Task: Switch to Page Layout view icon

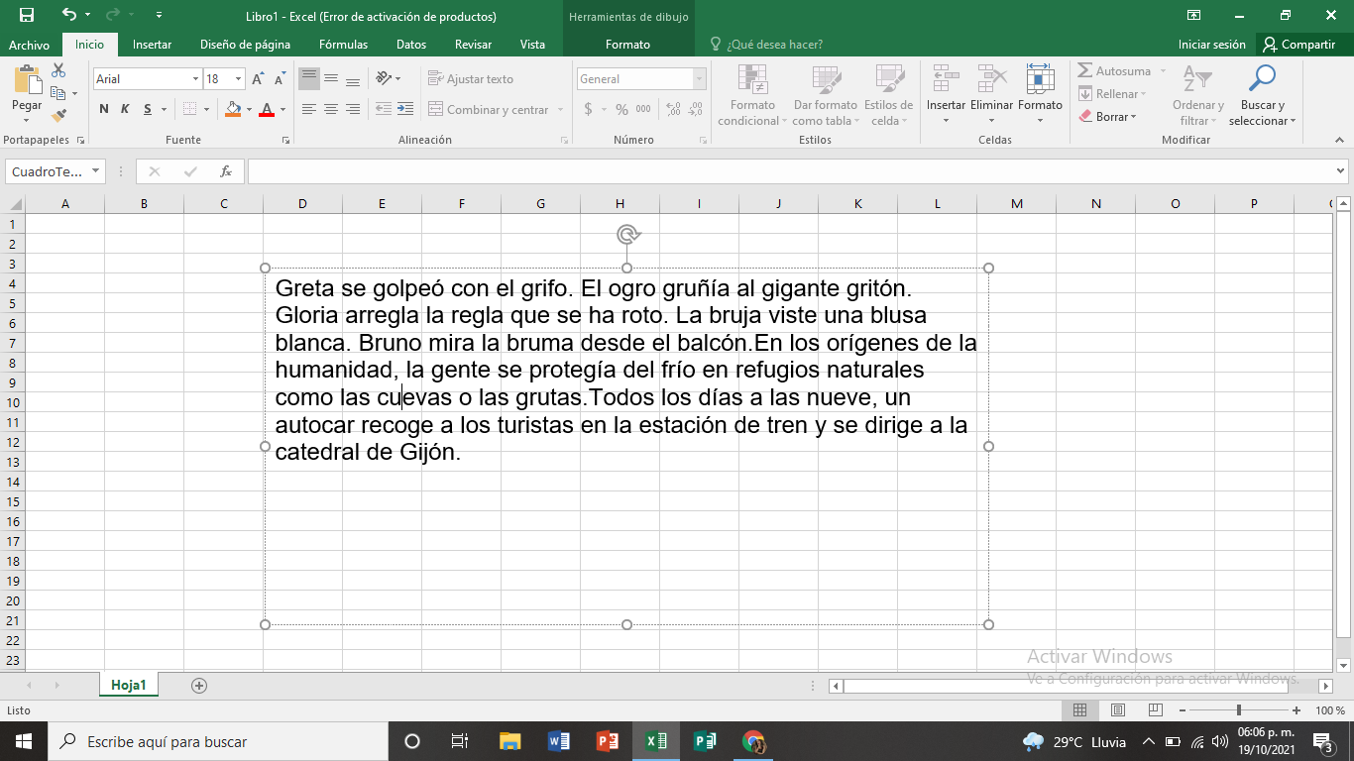Action: (x=1118, y=710)
